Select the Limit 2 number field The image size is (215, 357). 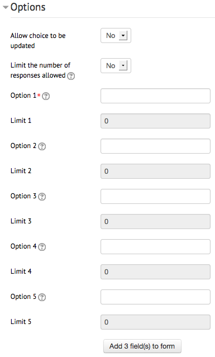[x=155, y=171]
